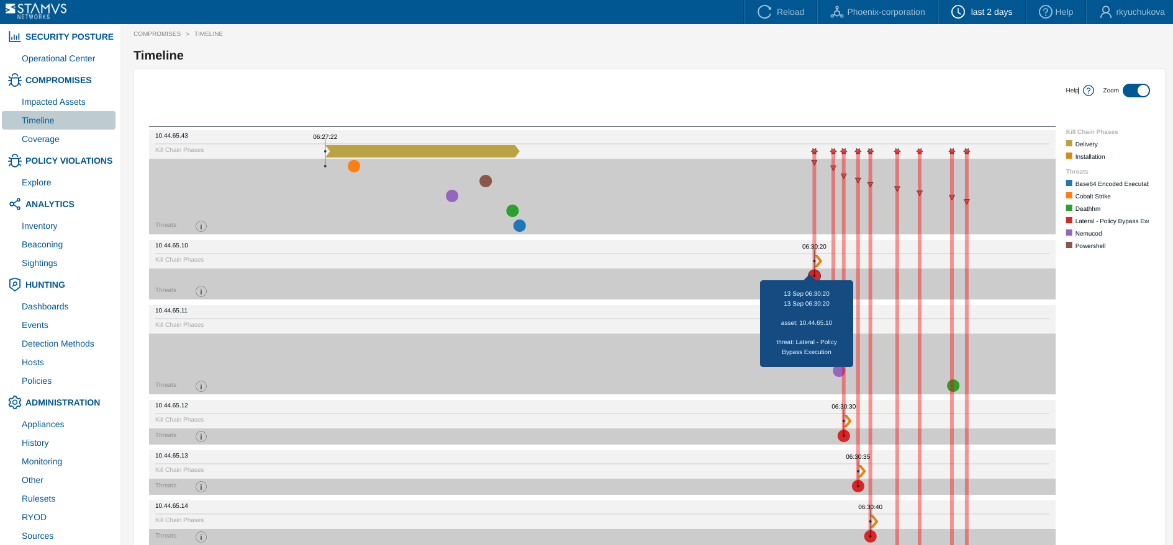Screen dimensions: 1173x545
Task: Go to the Coverage page
Action: (40, 139)
